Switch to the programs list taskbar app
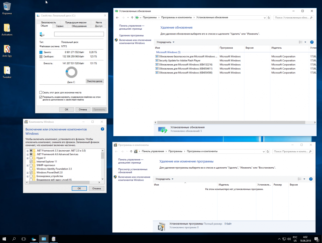This screenshot has height=243, width=322. point(54,239)
